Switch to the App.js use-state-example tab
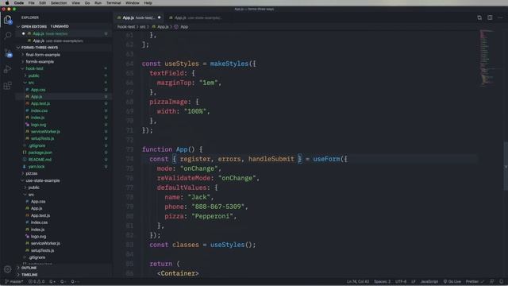This screenshot has height=286, width=508. (196, 17)
